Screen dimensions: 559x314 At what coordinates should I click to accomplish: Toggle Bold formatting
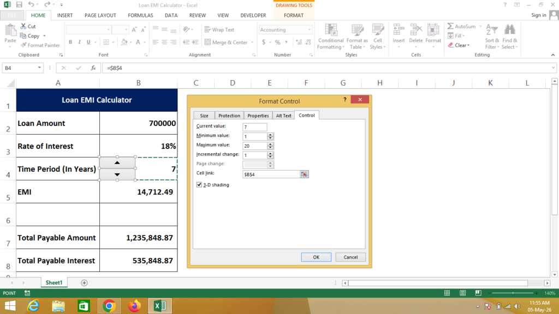tap(70, 42)
